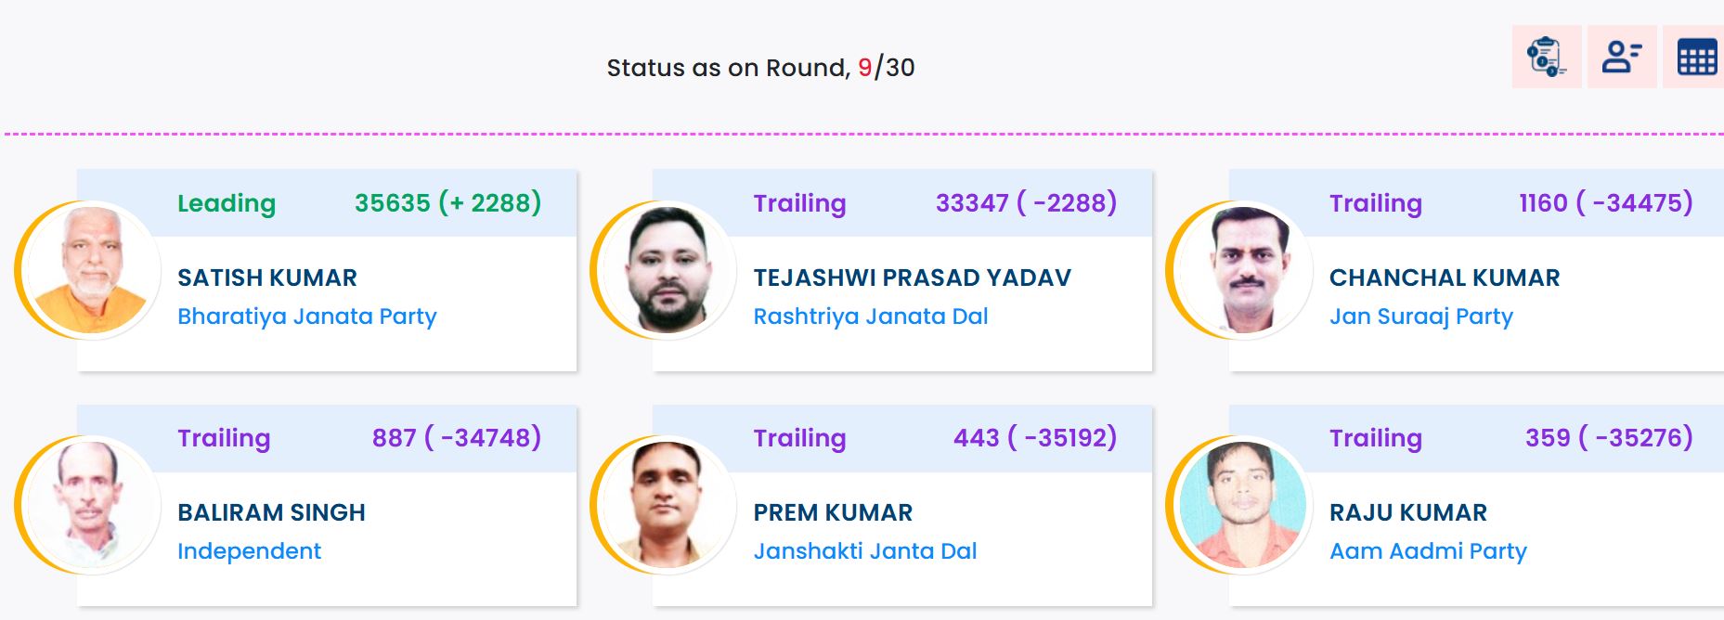
Task: Select the SATISH KUMAR candidate name
Action: [267, 278]
